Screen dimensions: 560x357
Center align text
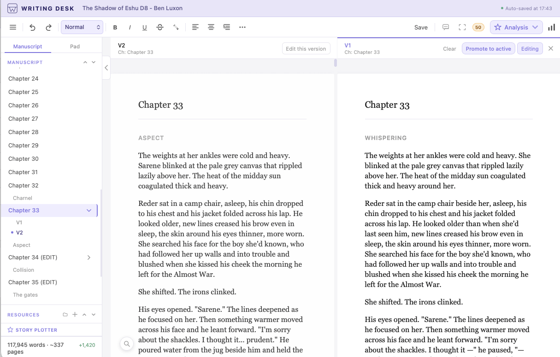click(x=211, y=27)
